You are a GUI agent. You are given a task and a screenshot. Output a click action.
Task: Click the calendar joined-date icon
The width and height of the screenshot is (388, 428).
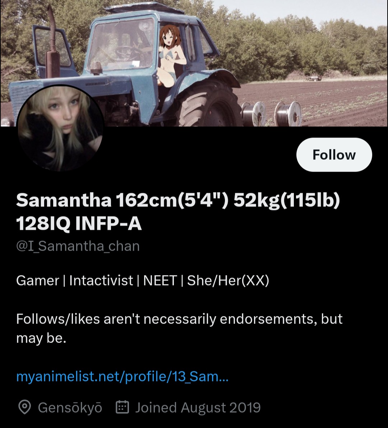[x=122, y=407]
